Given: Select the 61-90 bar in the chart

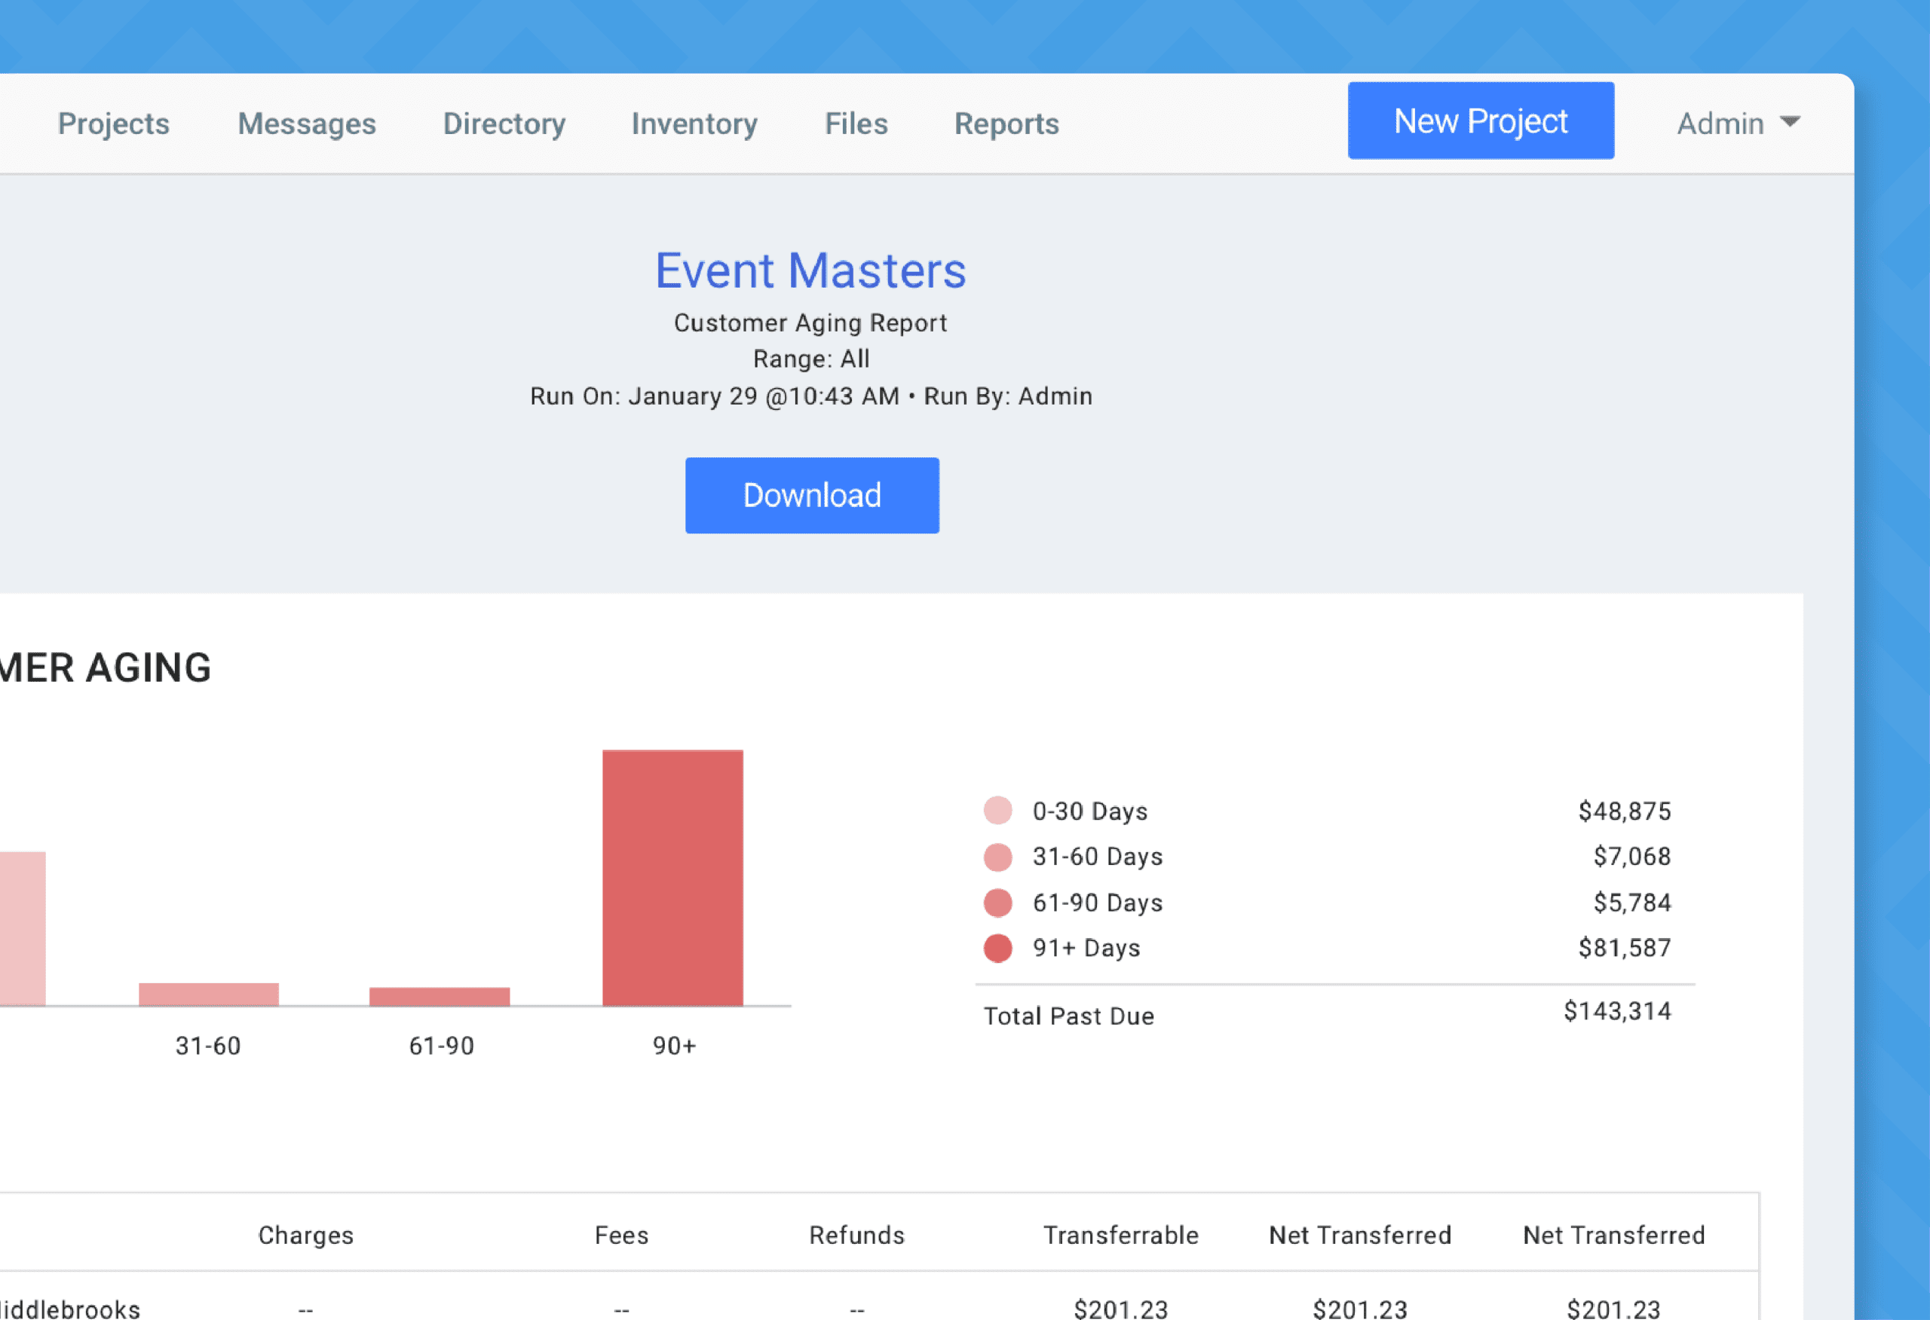Looking at the screenshot, I should pyautogui.click(x=440, y=997).
